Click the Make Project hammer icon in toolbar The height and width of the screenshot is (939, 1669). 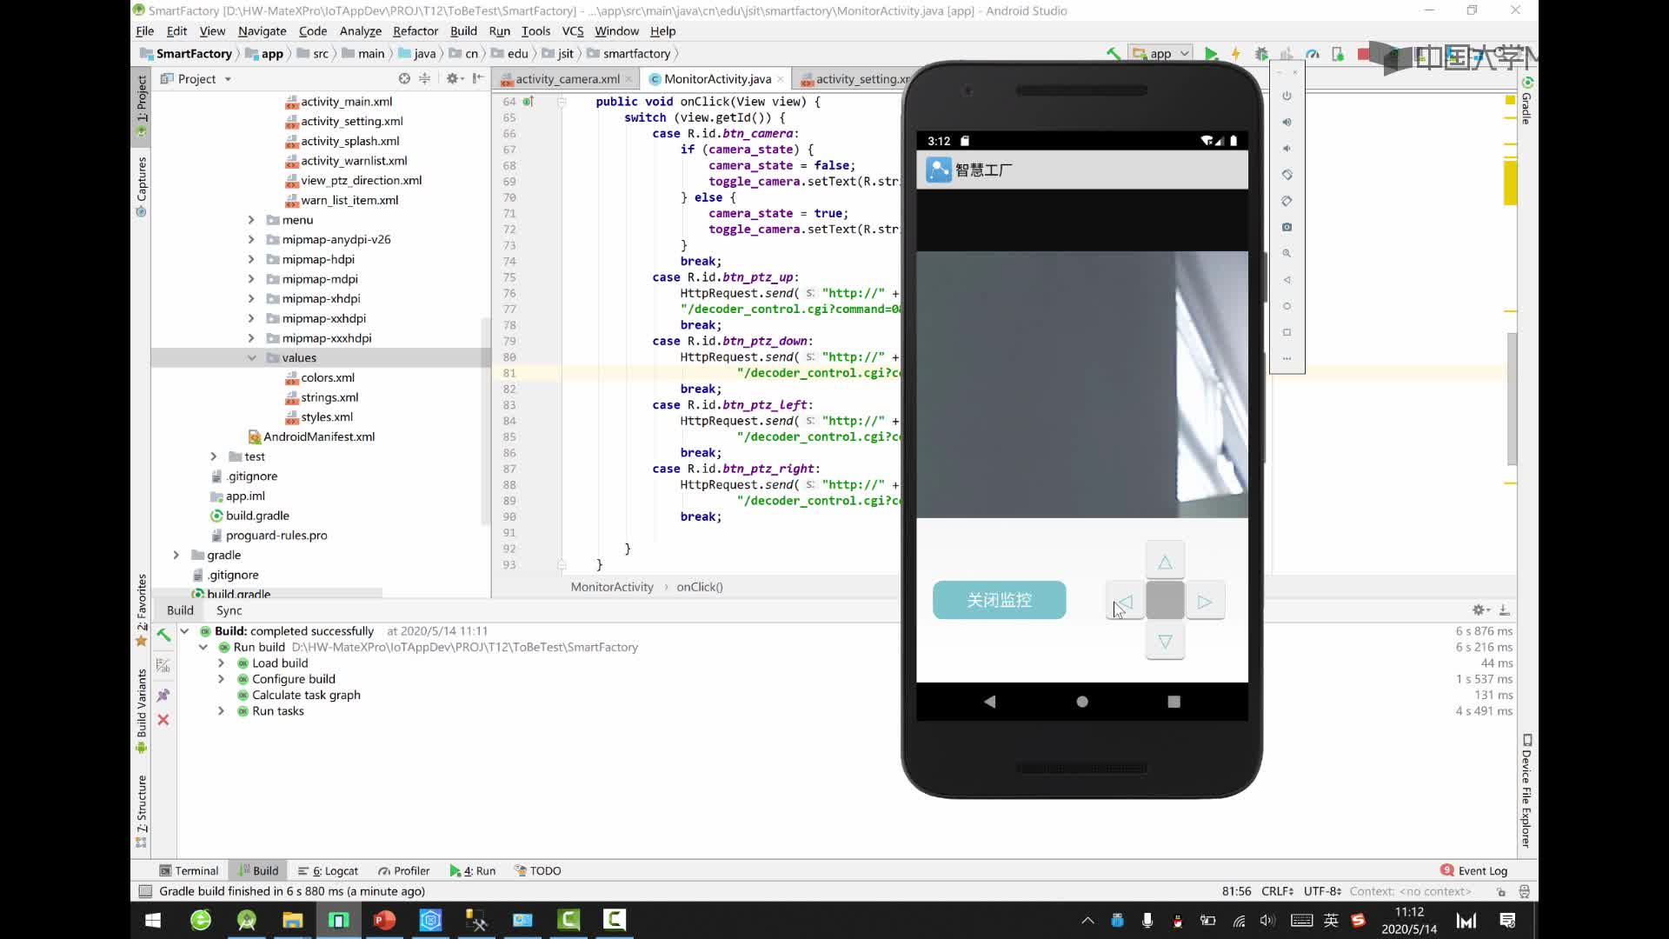(1114, 54)
